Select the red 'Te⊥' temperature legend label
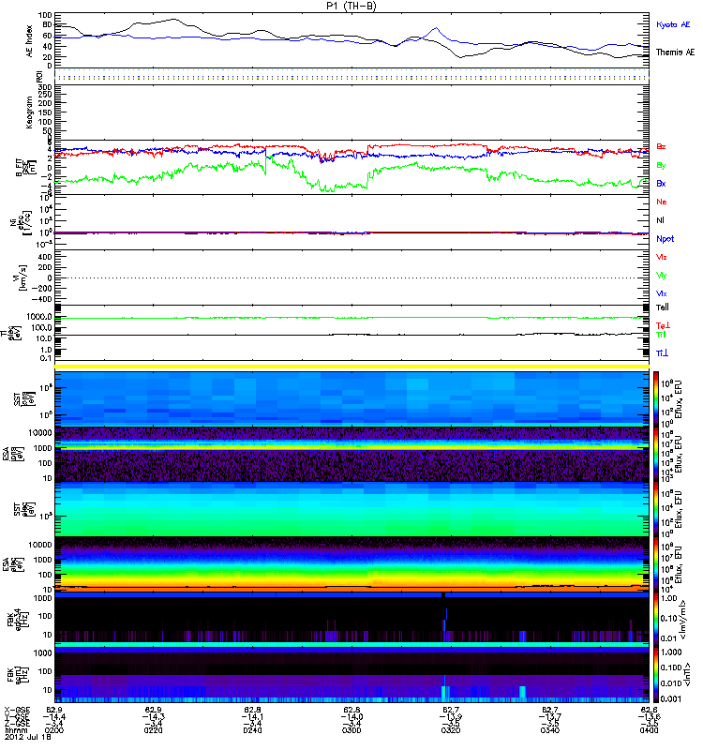Viewport: 703px width, 750px height. (x=663, y=325)
